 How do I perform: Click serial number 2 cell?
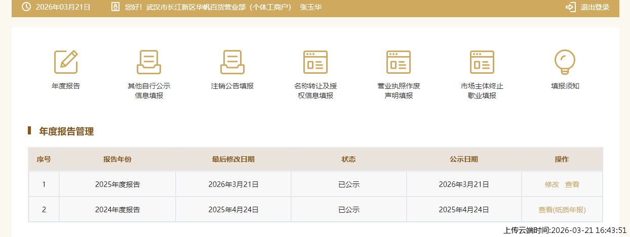pyautogui.click(x=44, y=210)
